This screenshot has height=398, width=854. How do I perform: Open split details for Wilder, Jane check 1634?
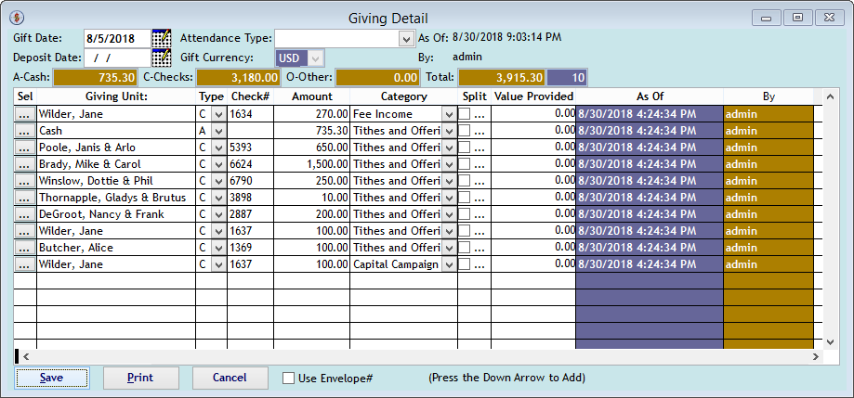(x=481, y=114)
